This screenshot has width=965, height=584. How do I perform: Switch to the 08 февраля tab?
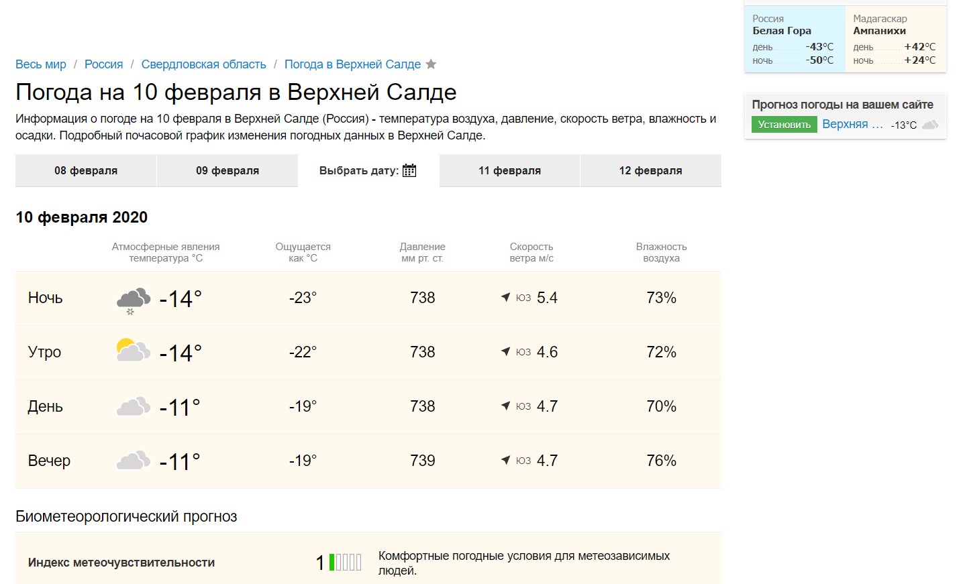[86, 170]
